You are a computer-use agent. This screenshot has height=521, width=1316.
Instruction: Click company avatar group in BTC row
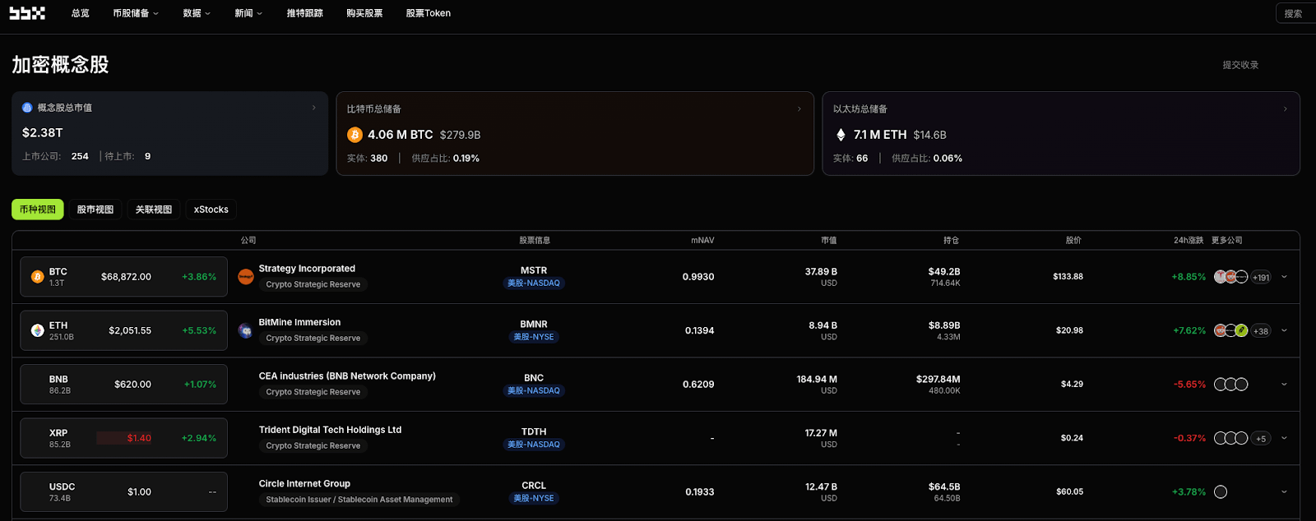click(1231, 277)
